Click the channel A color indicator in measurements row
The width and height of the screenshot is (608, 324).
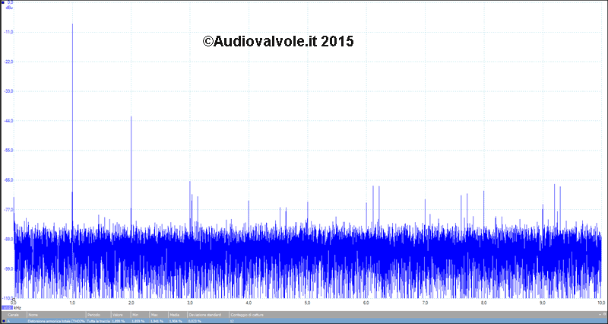(4, 321)
